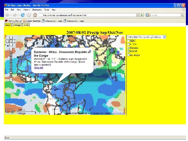Click the search magnifier icon in Google box
Screen dimensions: 188x141
point(182,15)
